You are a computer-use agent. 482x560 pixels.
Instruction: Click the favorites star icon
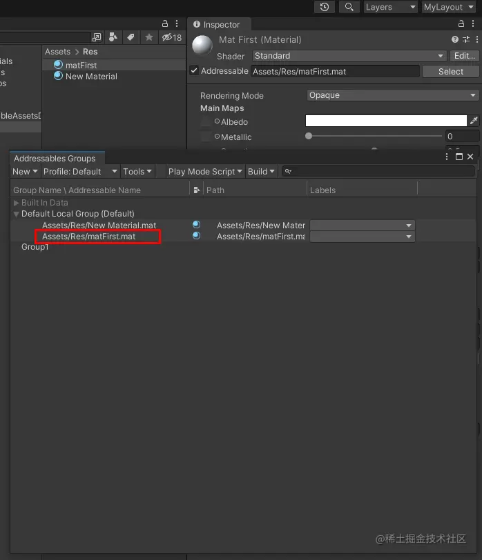149,37
